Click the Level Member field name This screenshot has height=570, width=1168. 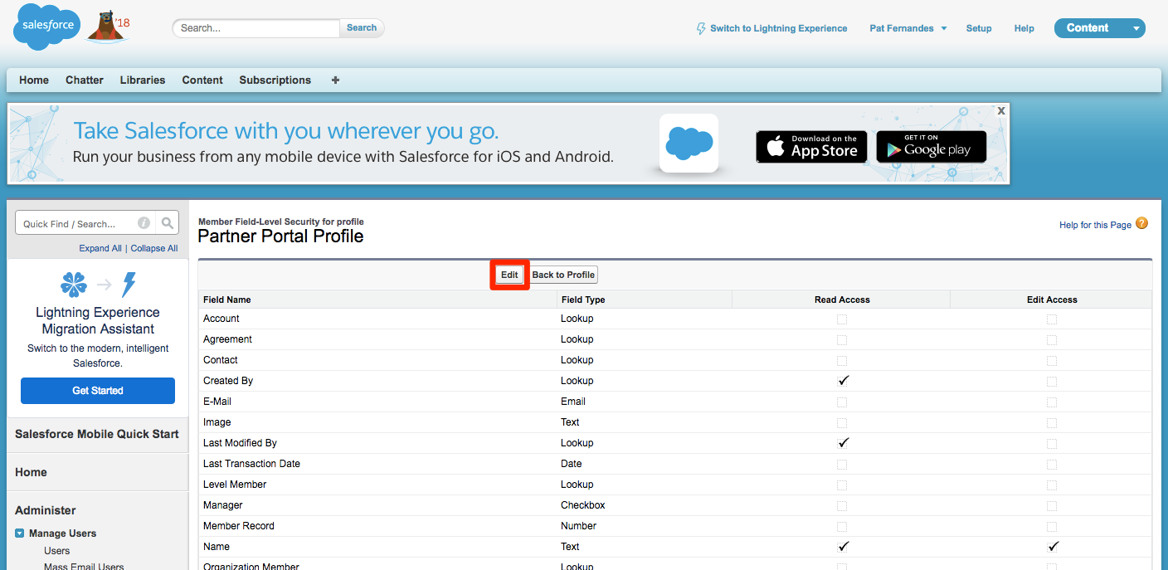(x=235, y=485)
